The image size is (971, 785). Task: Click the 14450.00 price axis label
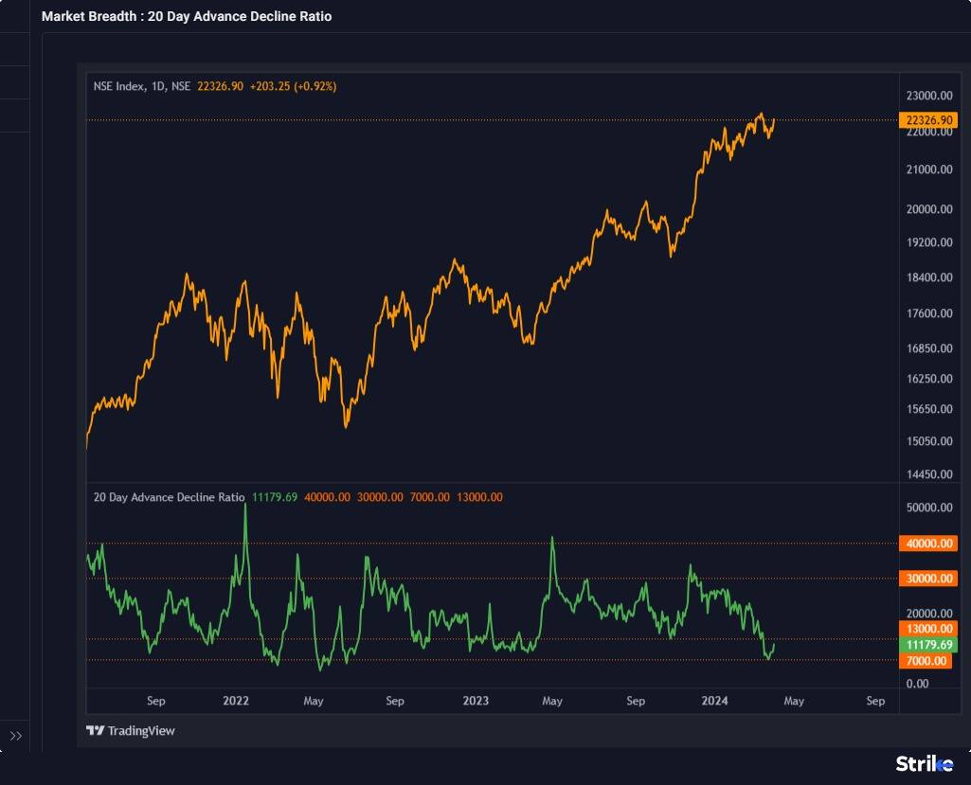tap(929, 474)
